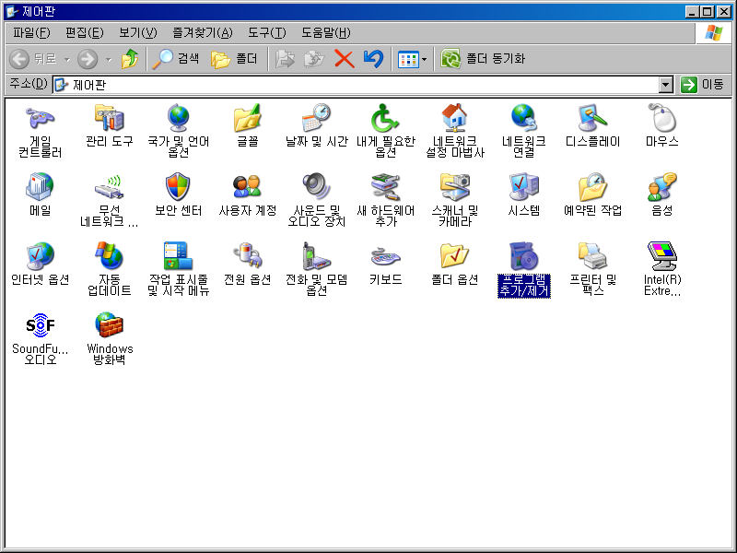The image size is (737, 553).
Task: Select the 디스플레이 (Display) icon
Action: coord(592,118)
